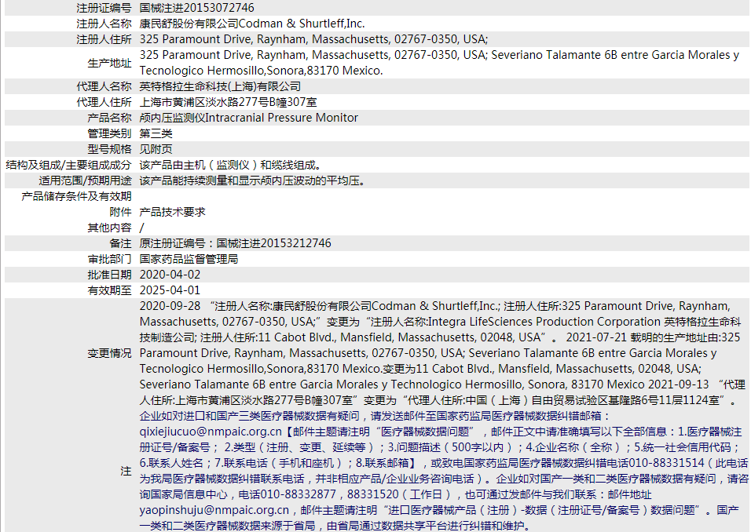Click the slash value beside 其他内容
Image resolution: width=751 pixels, height=532 pixels.
[141, 228]
